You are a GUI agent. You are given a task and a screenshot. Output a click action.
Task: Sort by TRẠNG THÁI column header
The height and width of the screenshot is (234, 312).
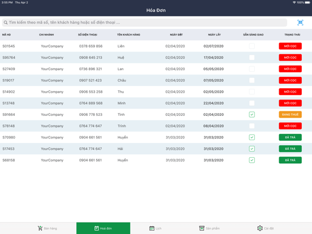[x=292, y=34]
